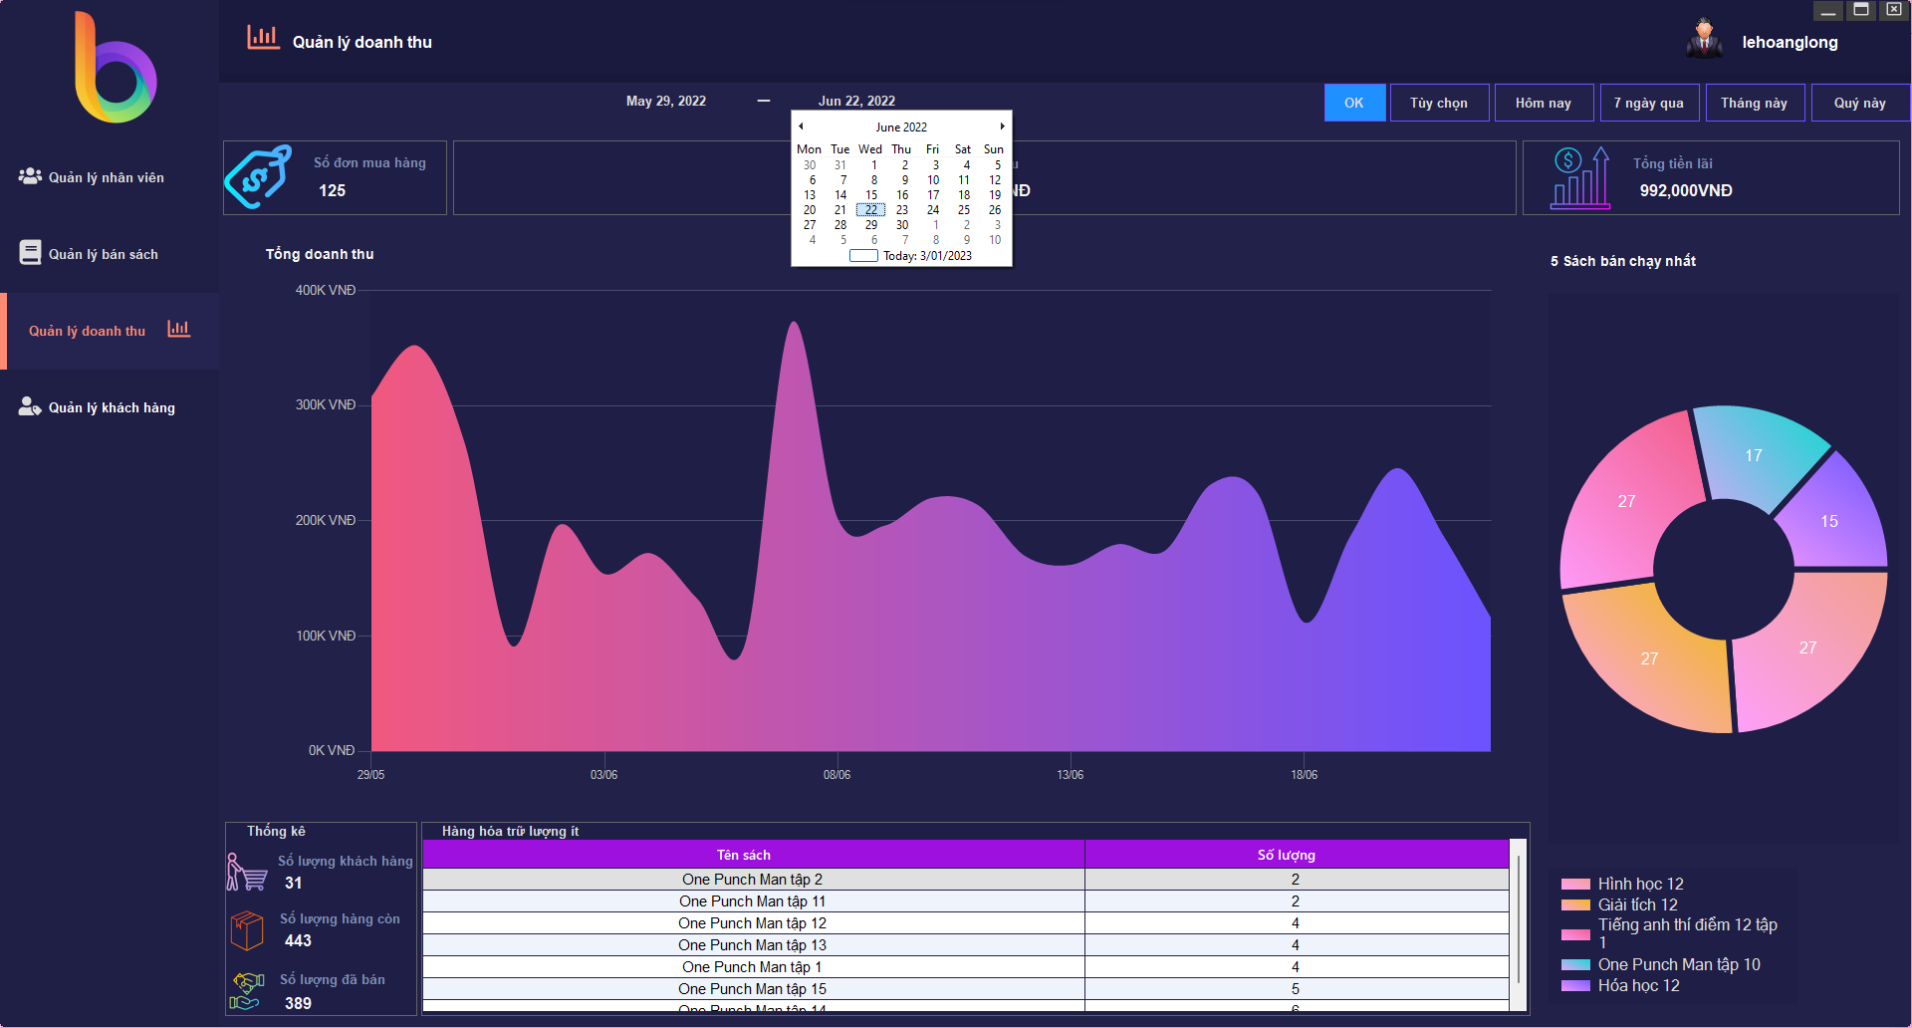The width and height of the screenshot is (1912, 1028).
Task: Click the handshake icon for sold quantity
Action: 247,991
